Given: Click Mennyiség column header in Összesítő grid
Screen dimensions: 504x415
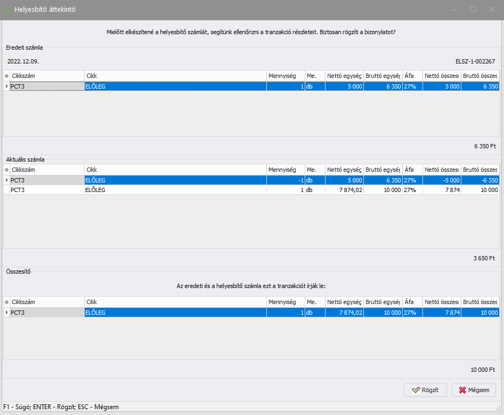Looking at the screenshot, I should [285, 302].
